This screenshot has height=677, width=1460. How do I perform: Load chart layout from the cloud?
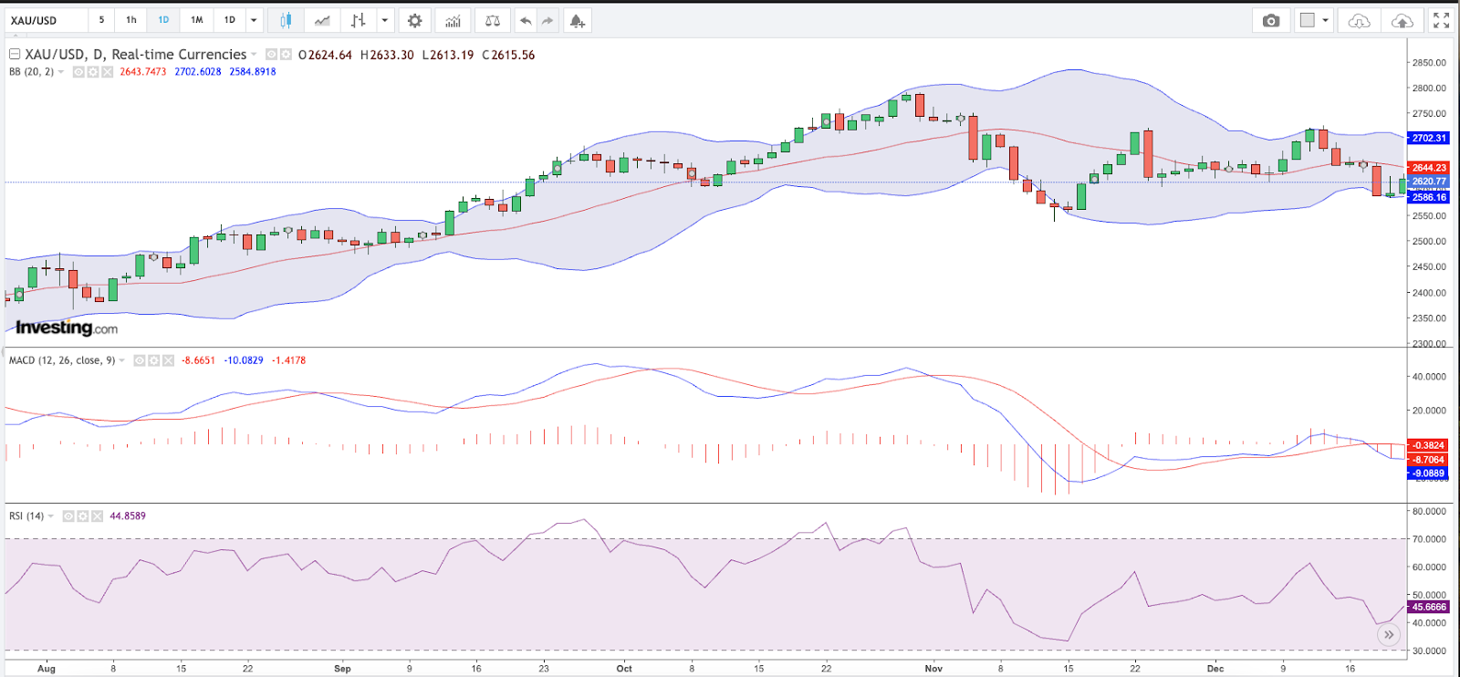click(x=1359, y=20)
